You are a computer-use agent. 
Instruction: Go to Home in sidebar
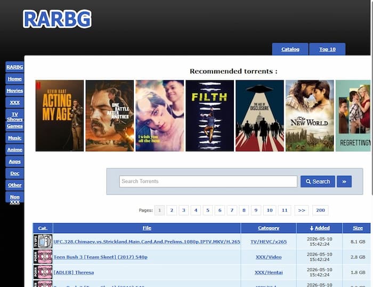[15, 79]
